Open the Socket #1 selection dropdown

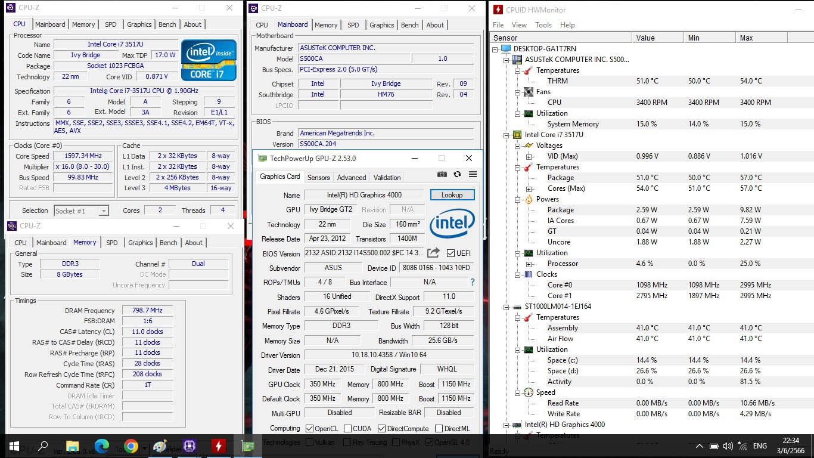(81, 211)
